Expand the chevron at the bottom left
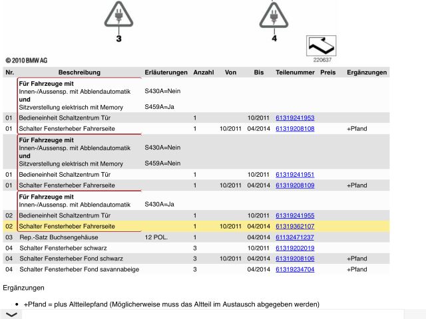426x319 pixels. (x=11, y=314)
